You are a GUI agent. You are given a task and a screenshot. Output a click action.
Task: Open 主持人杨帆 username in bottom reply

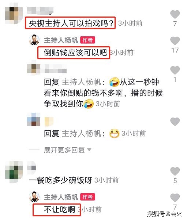[61, 197]
